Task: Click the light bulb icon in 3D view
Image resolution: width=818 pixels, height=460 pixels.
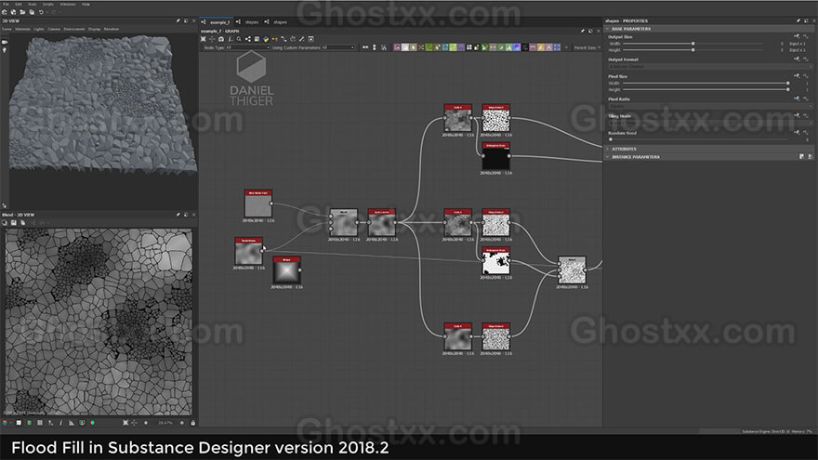Action: [5, 50]
